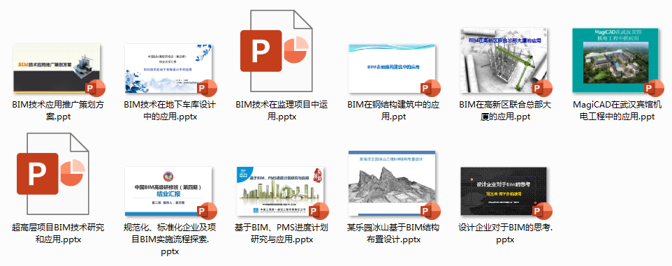
Task: Select the BIM在钢结构建筑中的应用.ppt thumbnail
Action: [393, 68]
